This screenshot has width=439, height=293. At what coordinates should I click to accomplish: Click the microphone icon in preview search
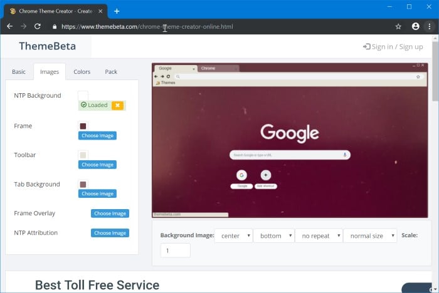pos(345,155)
